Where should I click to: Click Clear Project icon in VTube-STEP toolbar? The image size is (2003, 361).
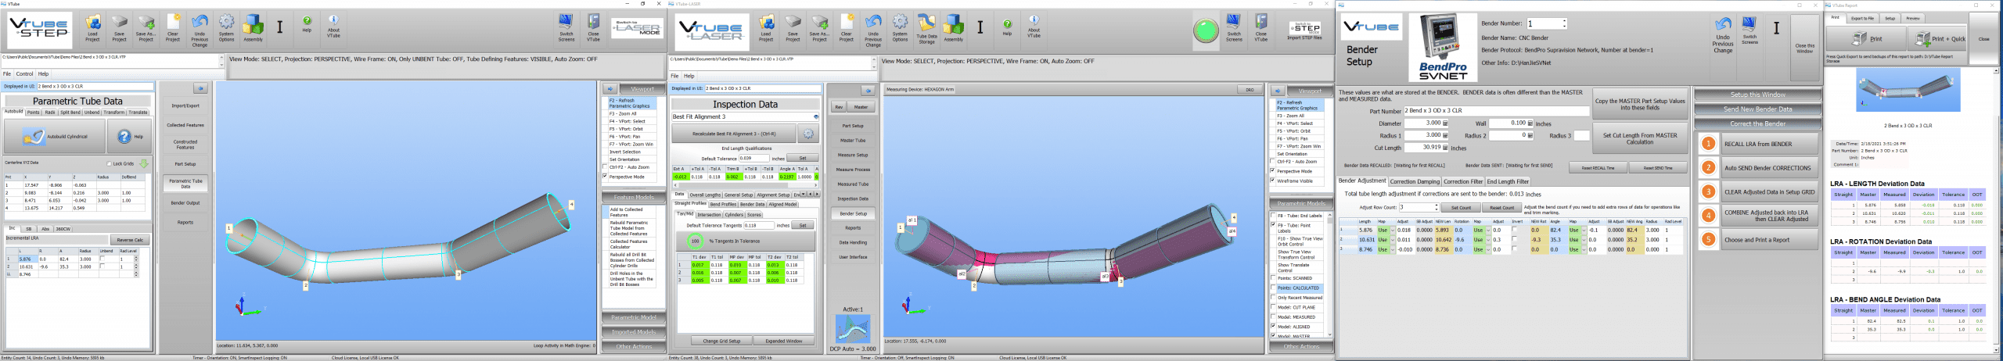[x=173, y=28]
